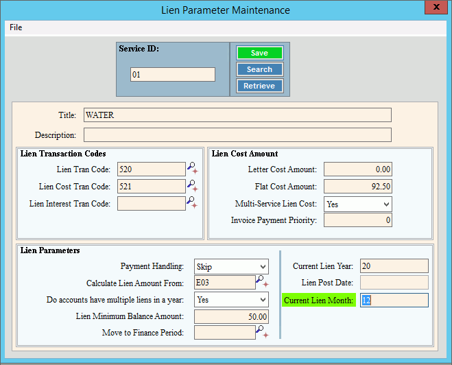This screenshot has height=365, width=452.
Task: Open lookup for Move to Finance Period
Action: click(262, 331)
